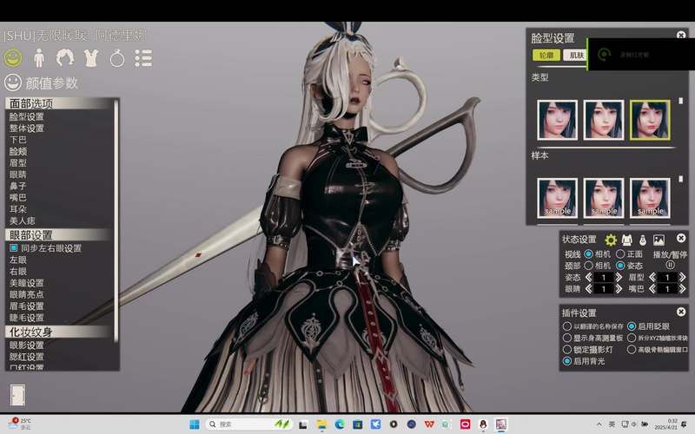
Task: Open 眉毛设置 entry
Action: click(27, 306)
